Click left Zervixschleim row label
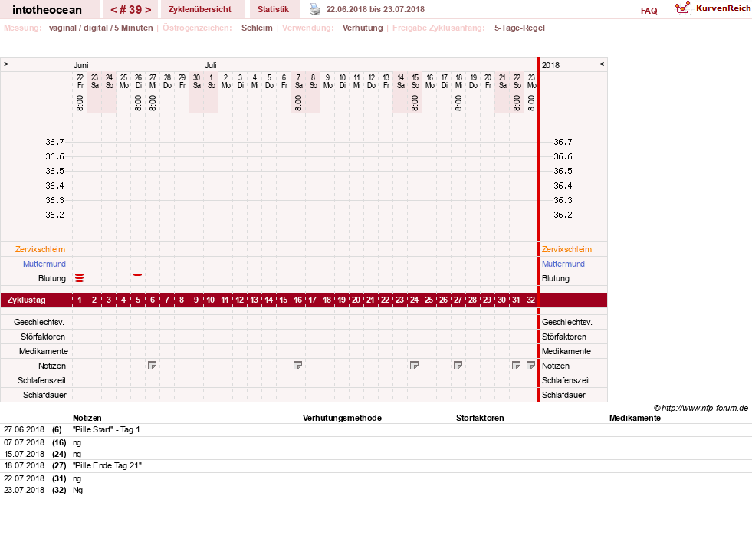Viewport: 752px width, 555px height. [41, 249]
